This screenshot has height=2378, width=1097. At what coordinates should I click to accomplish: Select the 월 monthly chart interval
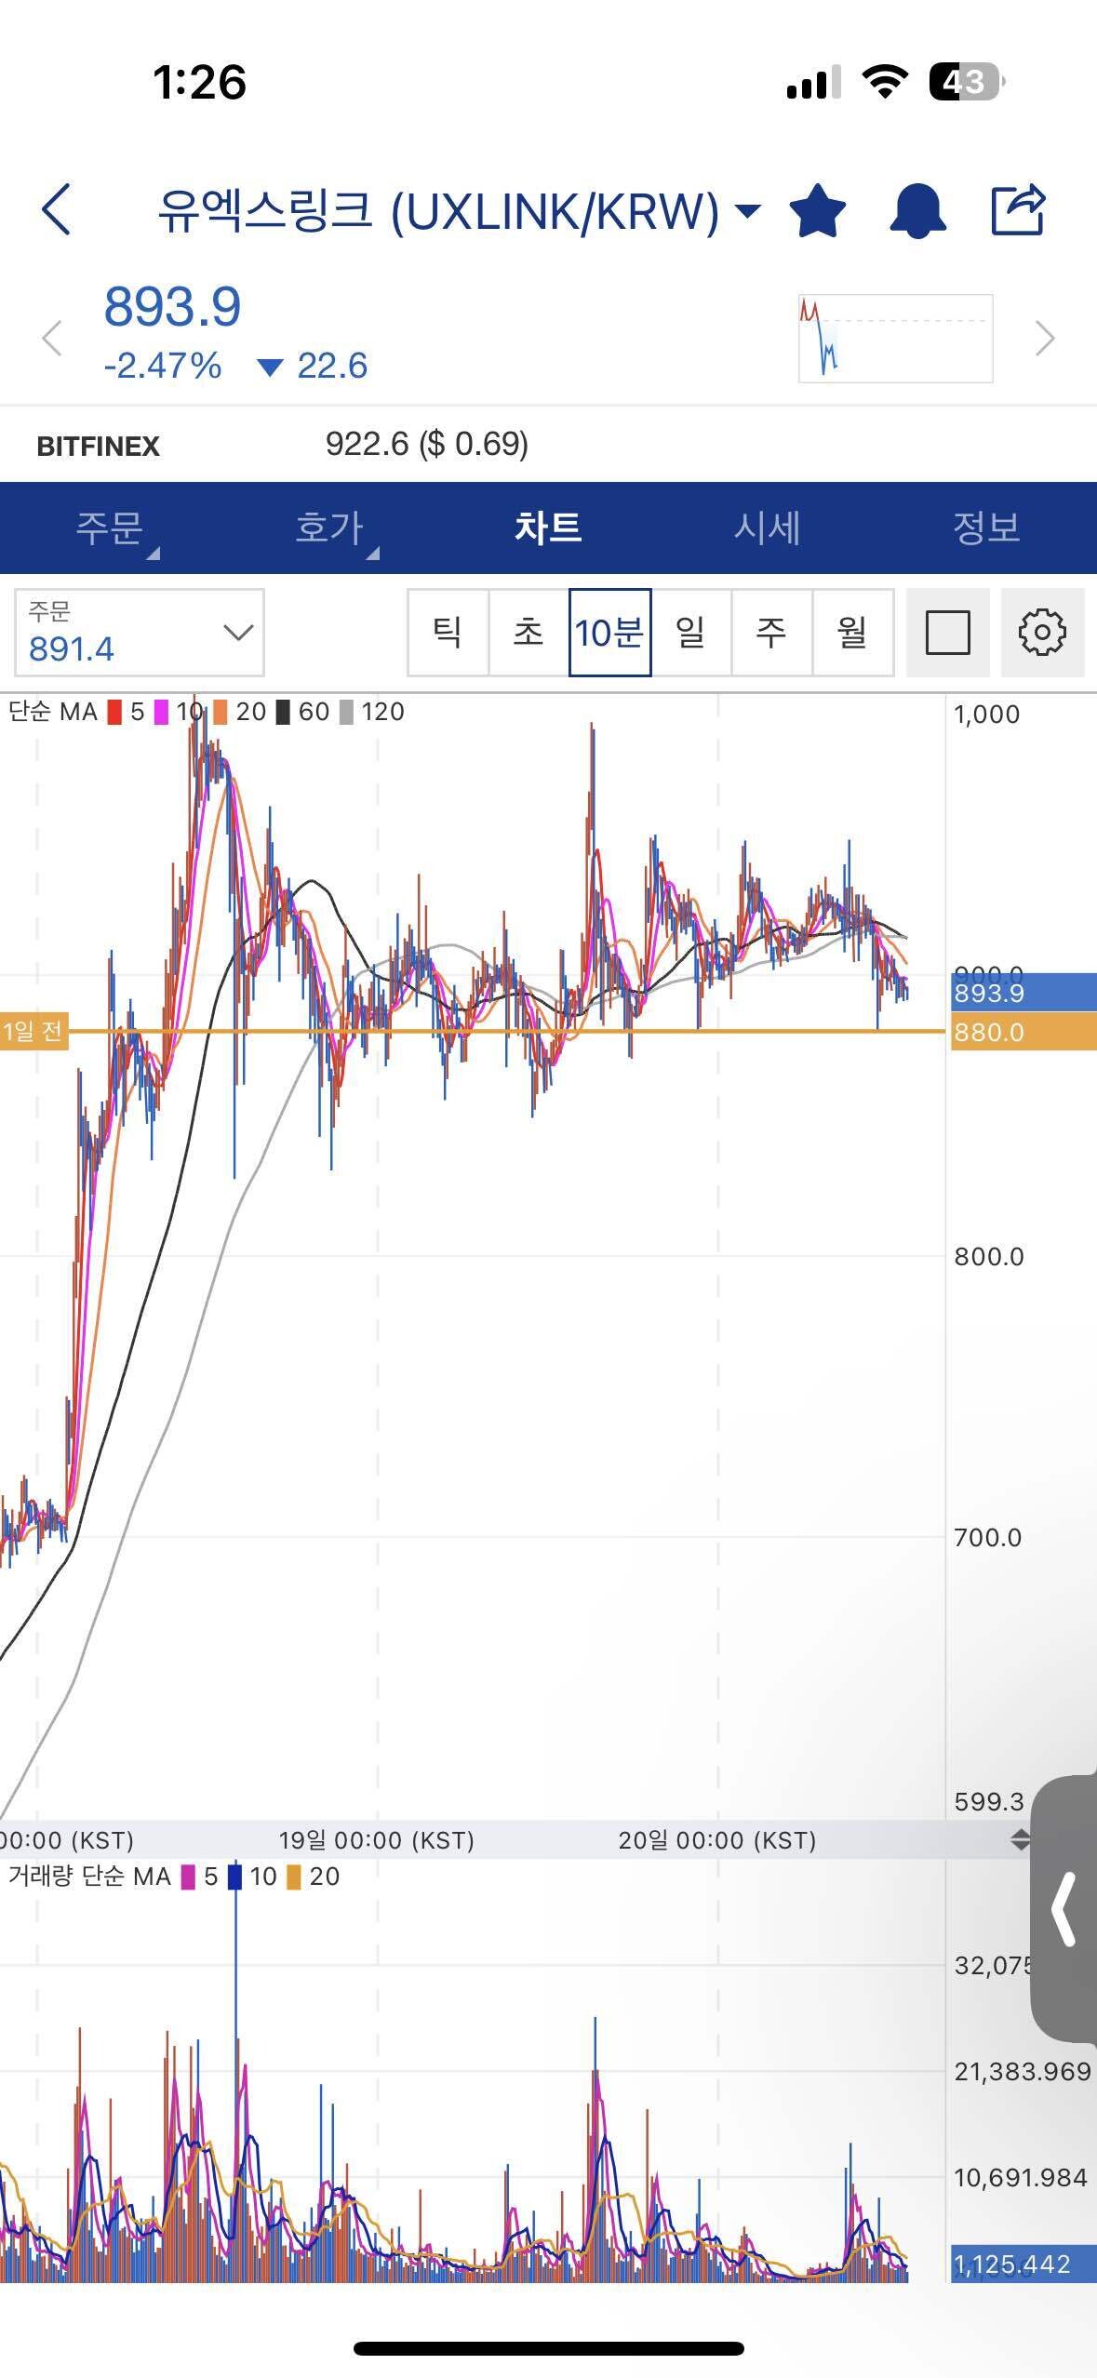pos(852,633)
